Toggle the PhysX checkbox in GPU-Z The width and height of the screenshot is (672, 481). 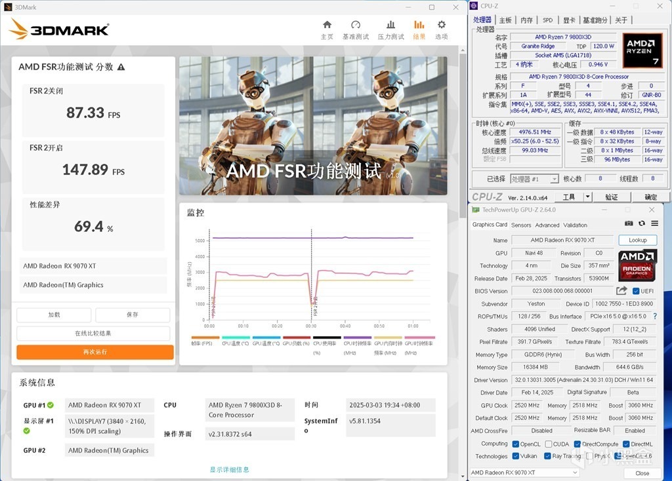(x=589, y=455)
